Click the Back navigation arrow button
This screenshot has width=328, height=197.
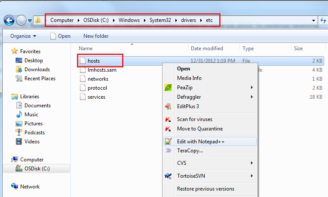tap(9, 20)
